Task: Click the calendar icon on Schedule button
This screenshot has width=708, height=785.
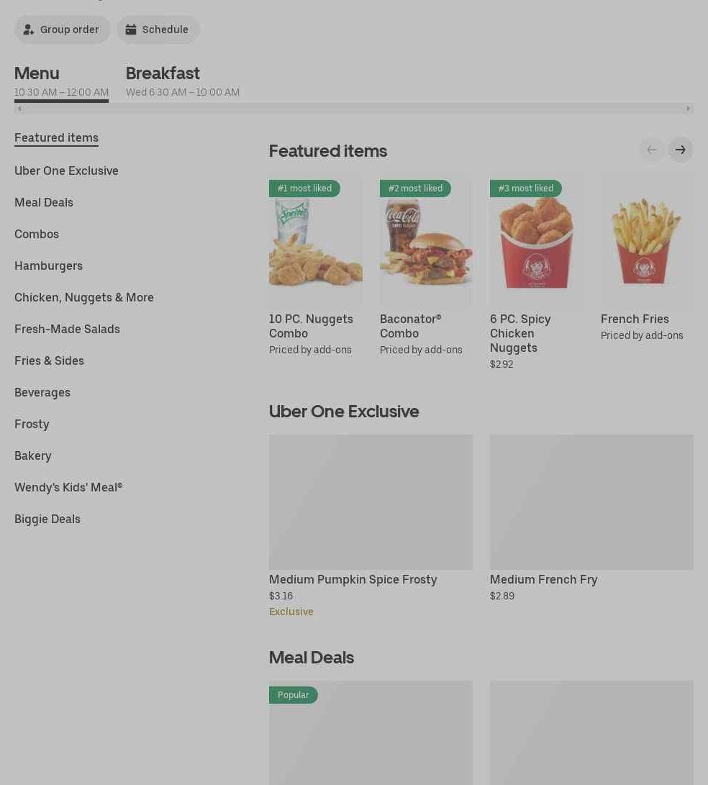Action: click(x=131, y=30)
